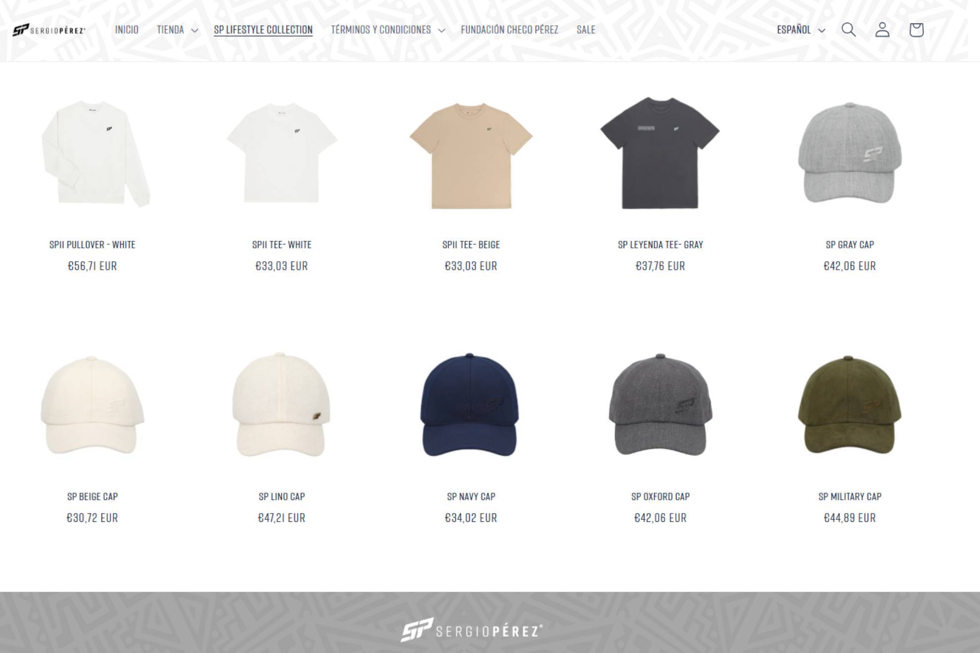Open the SPII Pullover - White link

click(93, 244)
